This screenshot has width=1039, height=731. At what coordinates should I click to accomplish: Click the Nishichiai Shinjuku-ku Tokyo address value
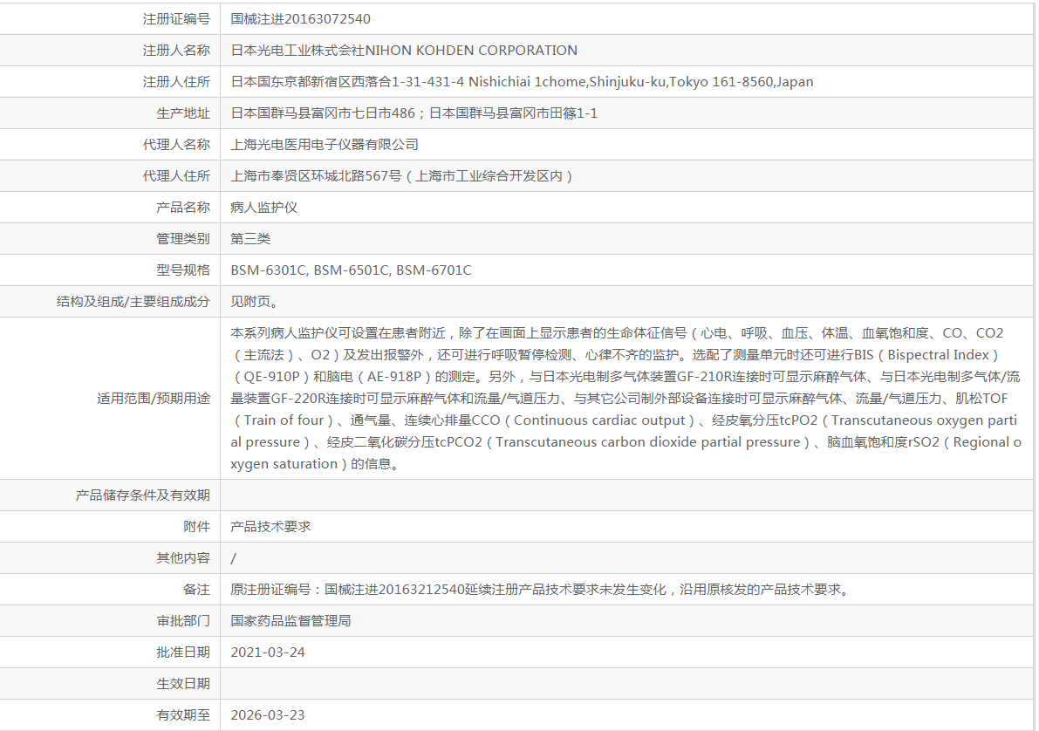(x=522, y=81)
